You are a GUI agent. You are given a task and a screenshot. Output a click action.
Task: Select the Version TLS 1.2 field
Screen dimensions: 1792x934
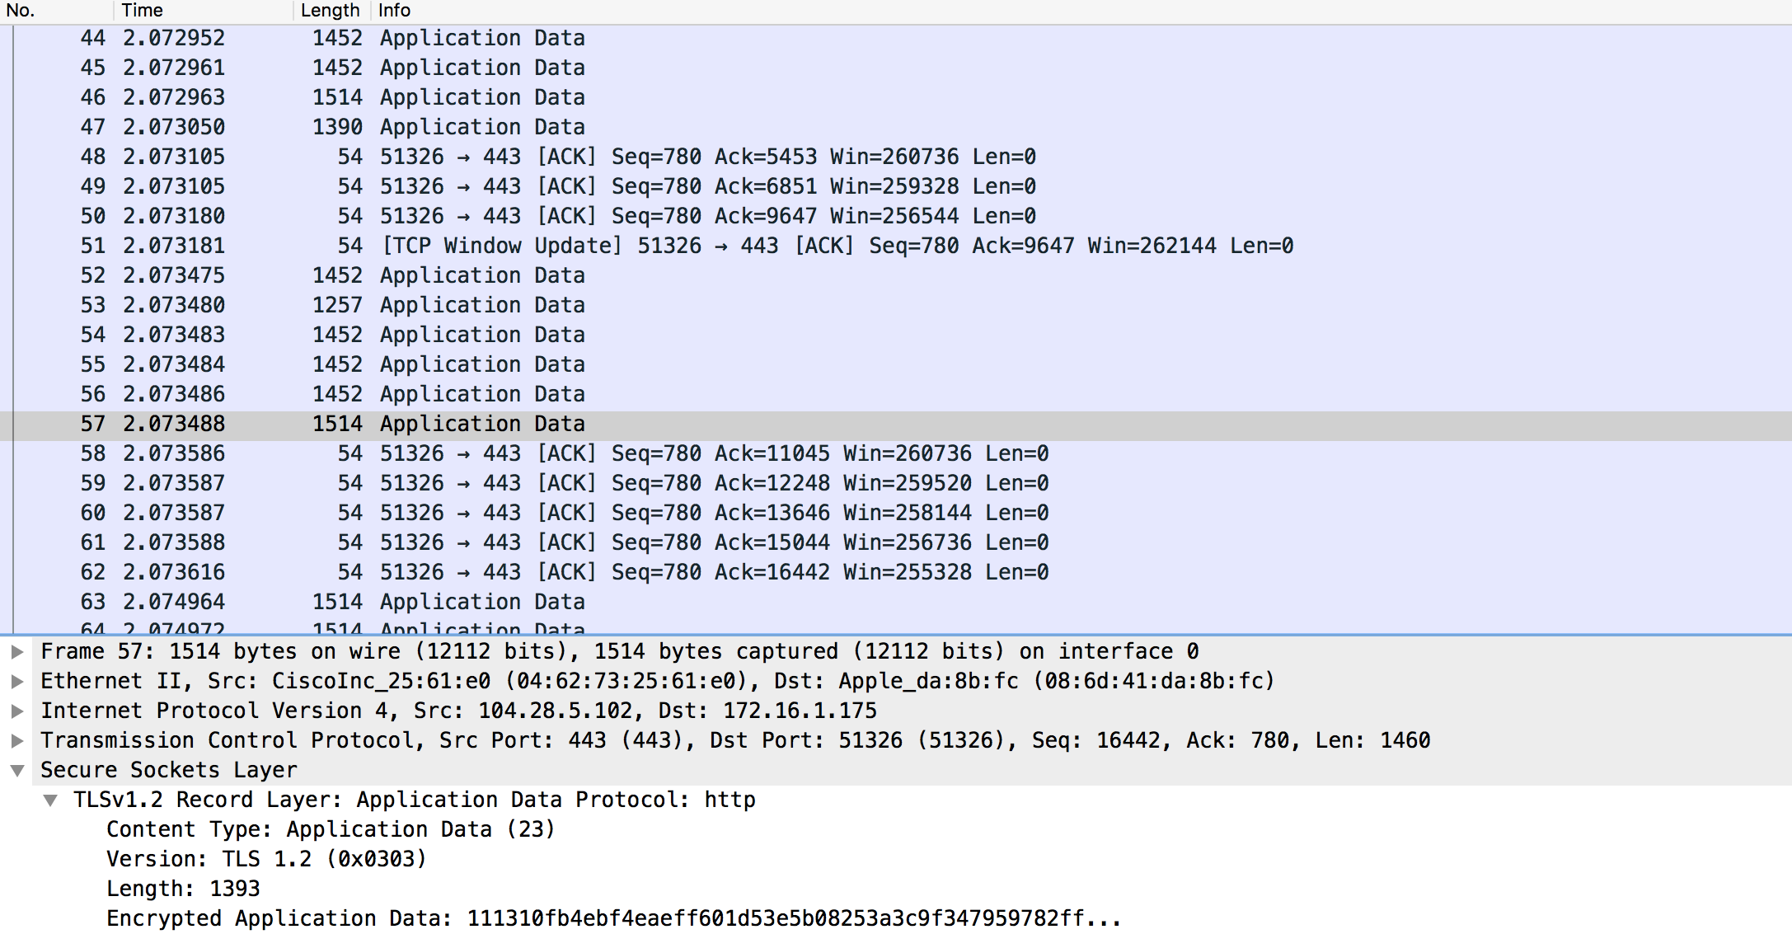[266, 860]
